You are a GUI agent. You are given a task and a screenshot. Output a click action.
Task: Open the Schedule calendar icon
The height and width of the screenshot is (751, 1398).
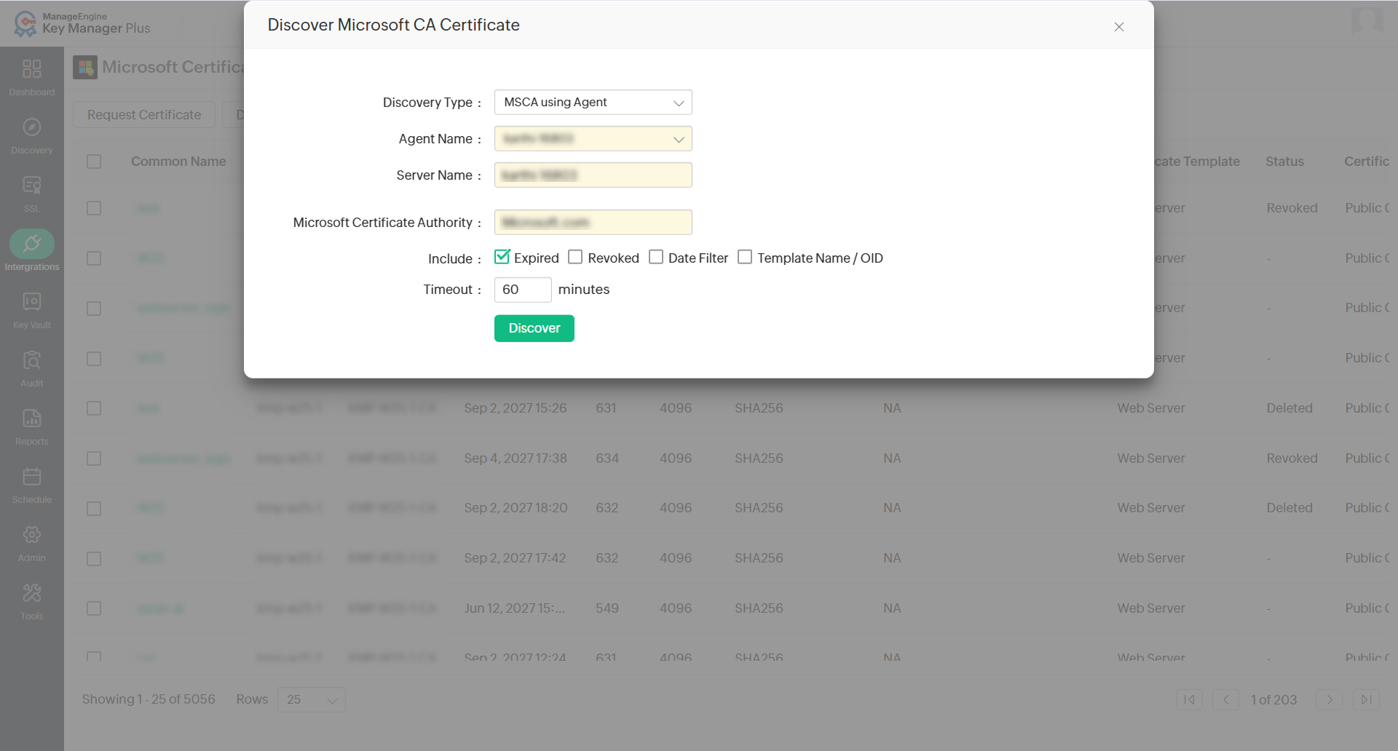coord(32,477)
